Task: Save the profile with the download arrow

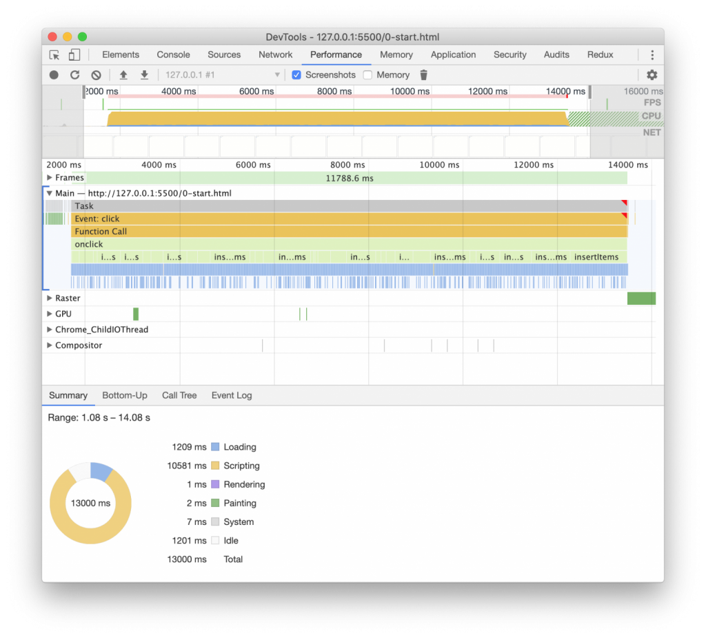Action: pos(144,74)
